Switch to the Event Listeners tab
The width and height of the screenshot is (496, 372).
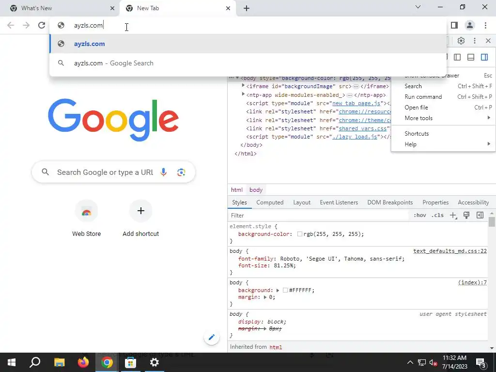pyautogui.click(x=339, y=202)
